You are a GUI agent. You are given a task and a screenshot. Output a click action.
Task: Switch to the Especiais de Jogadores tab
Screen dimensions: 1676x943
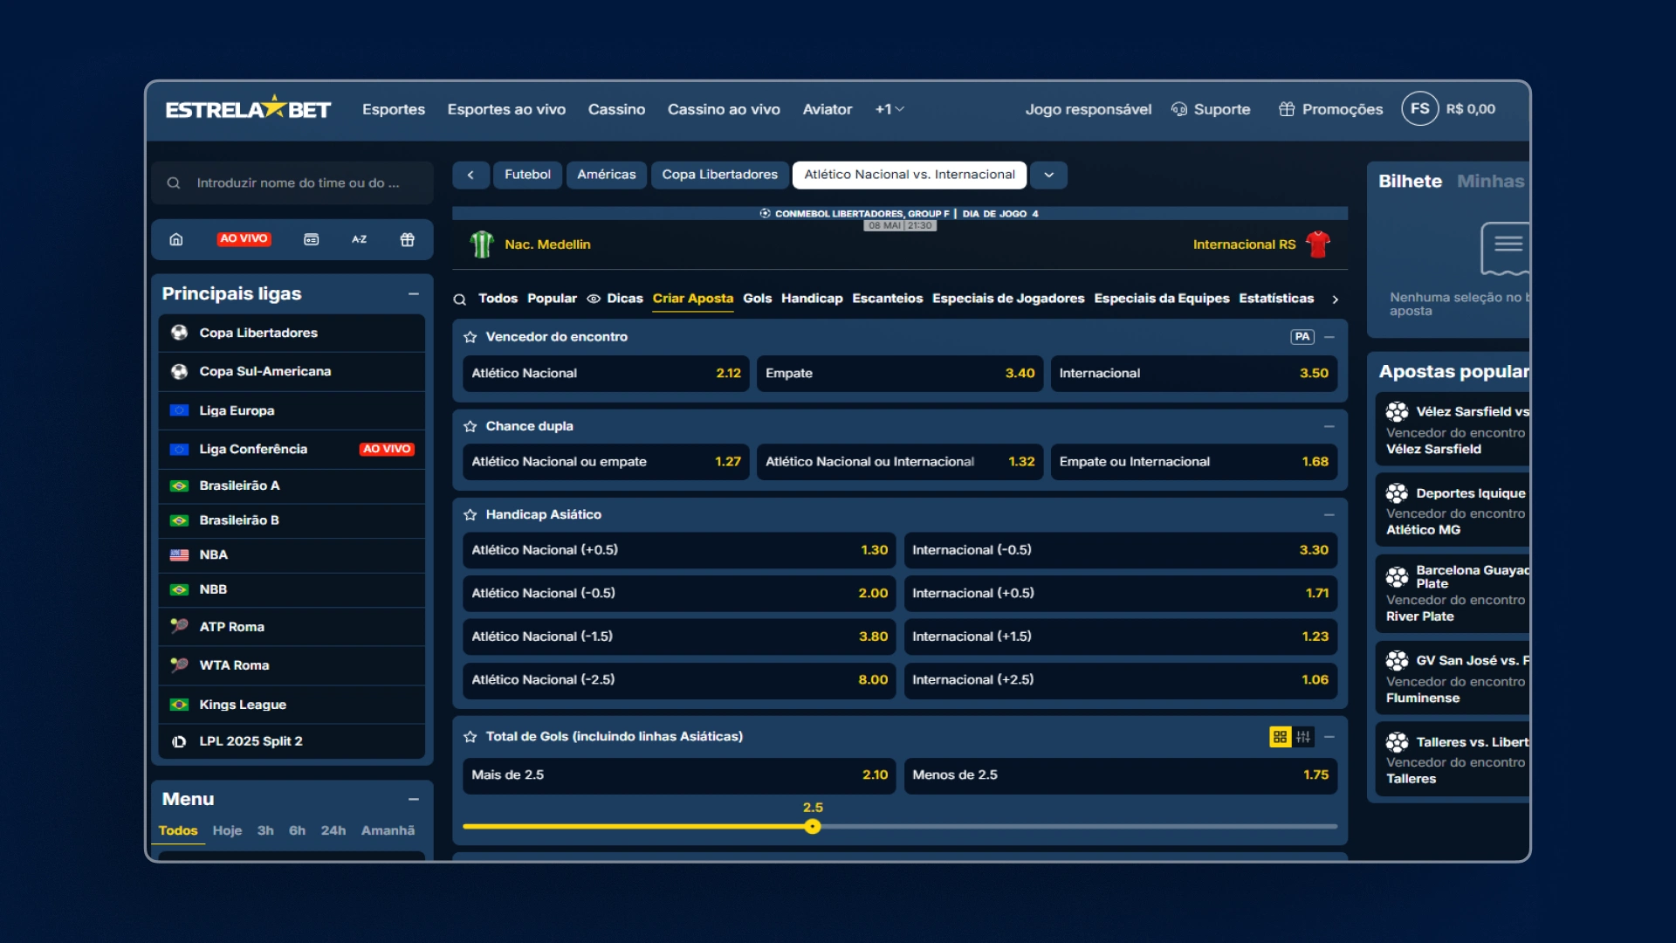point(1008,299)
